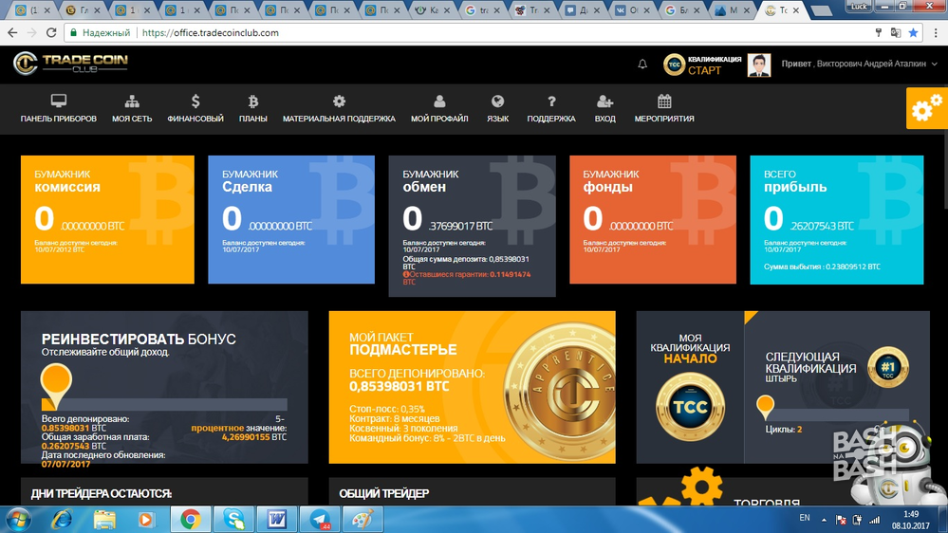Screen dimensions: 948x533
Task: Open the ПЛАНЫ bitcoin icon
Action: pyautogui.click(x=252, y=101)
